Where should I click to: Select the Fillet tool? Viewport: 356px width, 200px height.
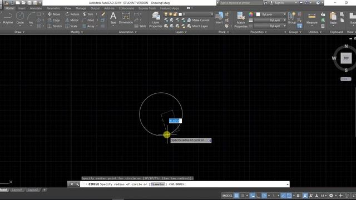click(88, 20)
